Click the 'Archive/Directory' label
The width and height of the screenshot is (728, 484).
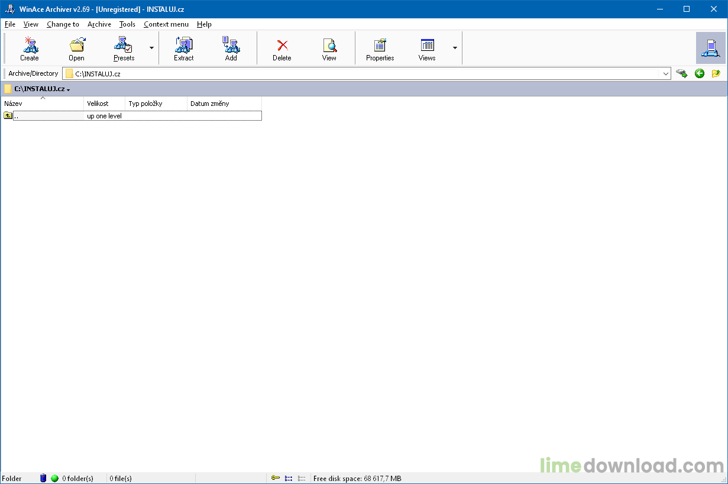point(33,73)
